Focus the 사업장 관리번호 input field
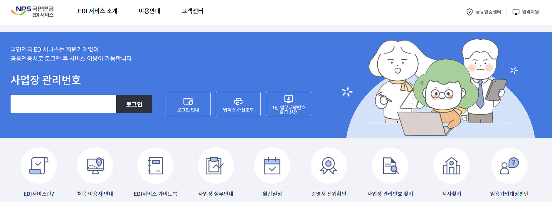 click(x=63, y=104)
